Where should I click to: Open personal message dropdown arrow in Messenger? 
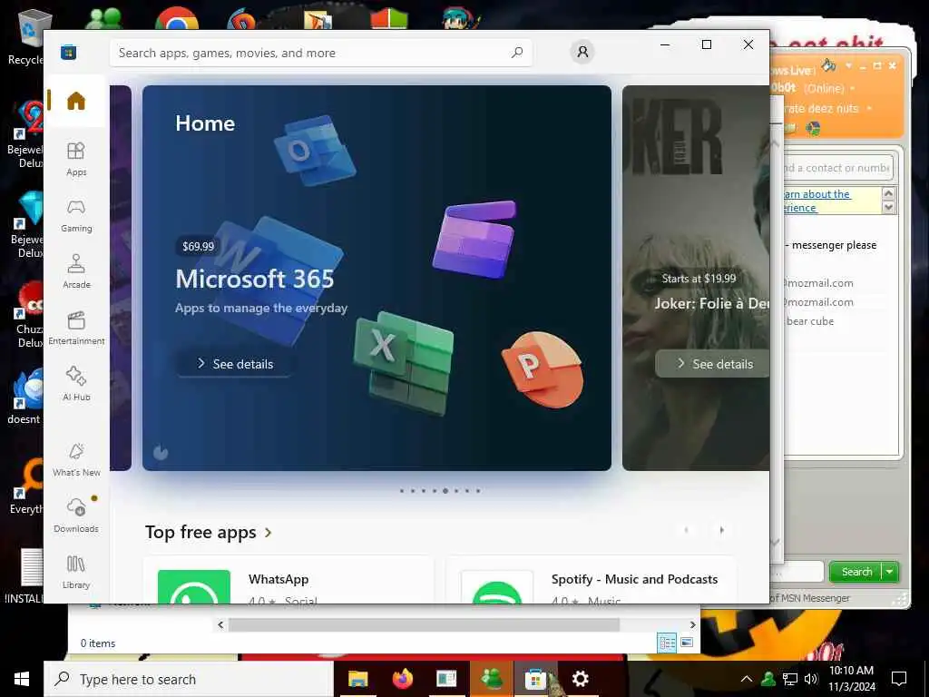[x=869, y=109]
